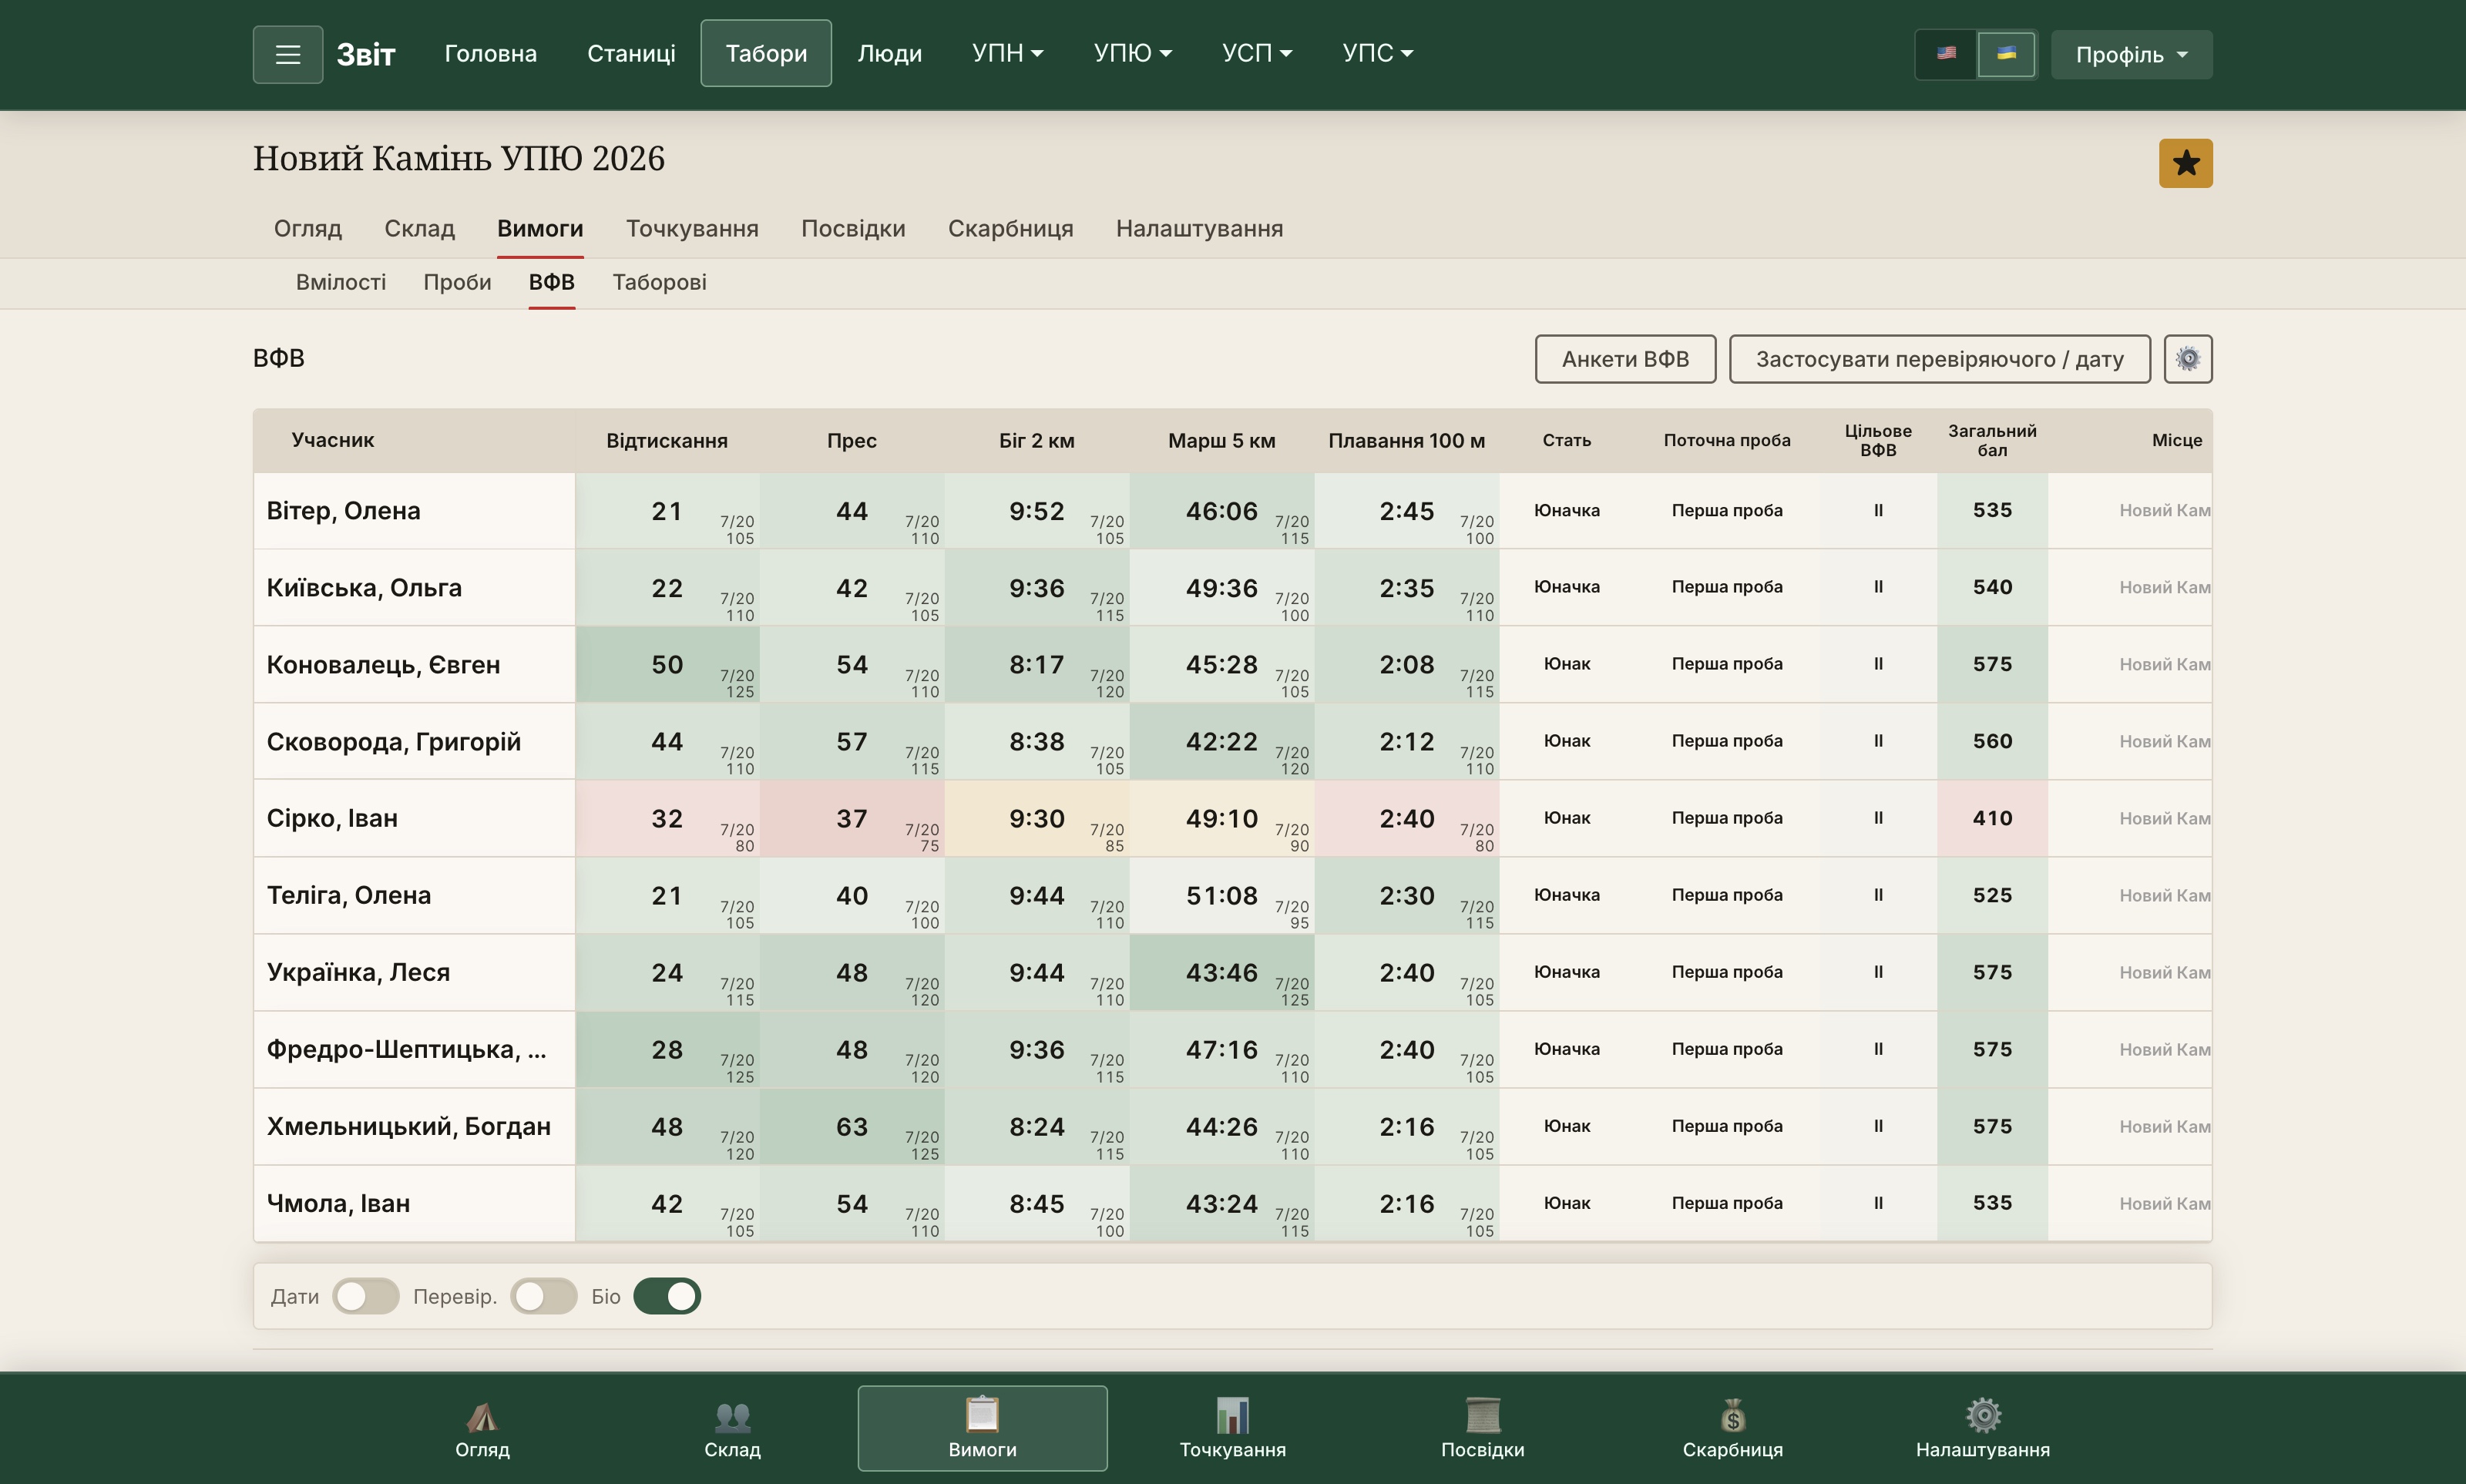Expand the УПН dropdown menu
This screenshot has width=2466, height=1484.
click(x=1007, y=53)
